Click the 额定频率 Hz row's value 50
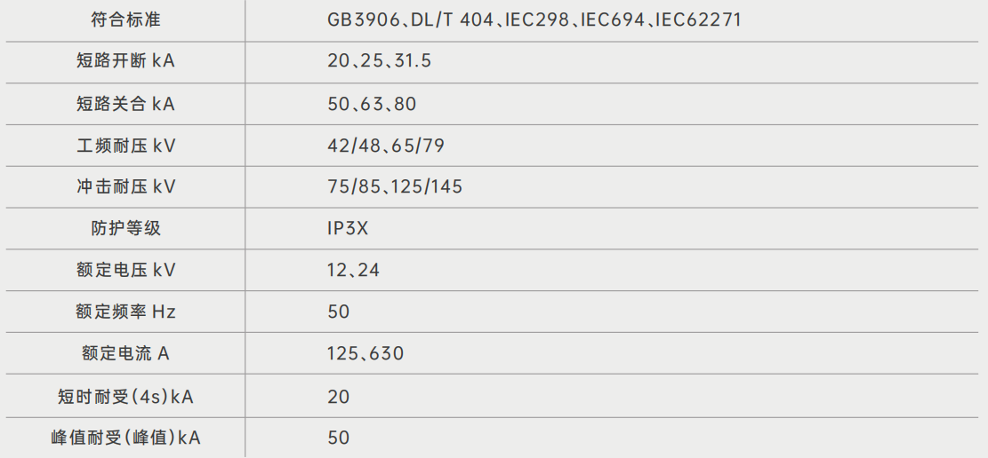 pos(338,312)
